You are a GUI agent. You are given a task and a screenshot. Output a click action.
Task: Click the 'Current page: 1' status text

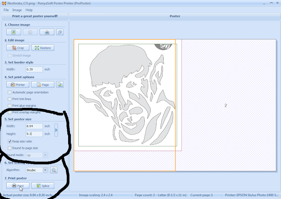201,195
